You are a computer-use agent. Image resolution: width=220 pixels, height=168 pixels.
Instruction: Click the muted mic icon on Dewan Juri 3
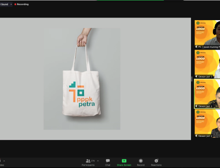[196, 106]
